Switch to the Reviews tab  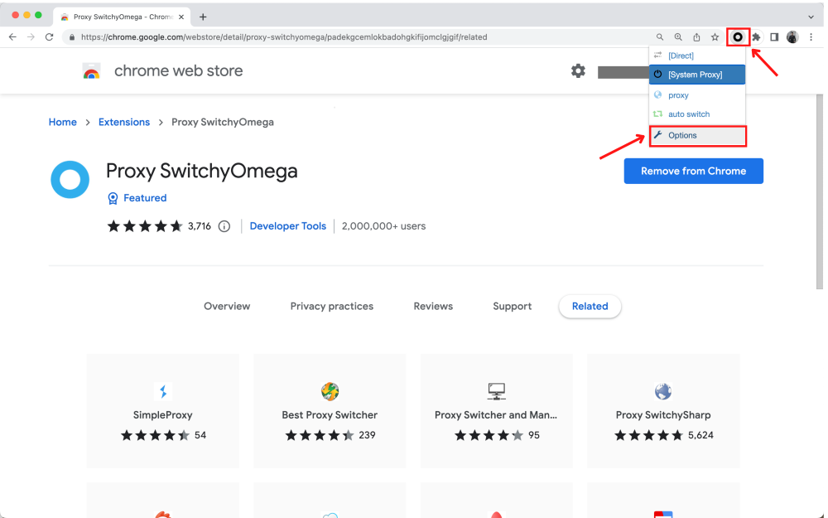tap(433, 306)
